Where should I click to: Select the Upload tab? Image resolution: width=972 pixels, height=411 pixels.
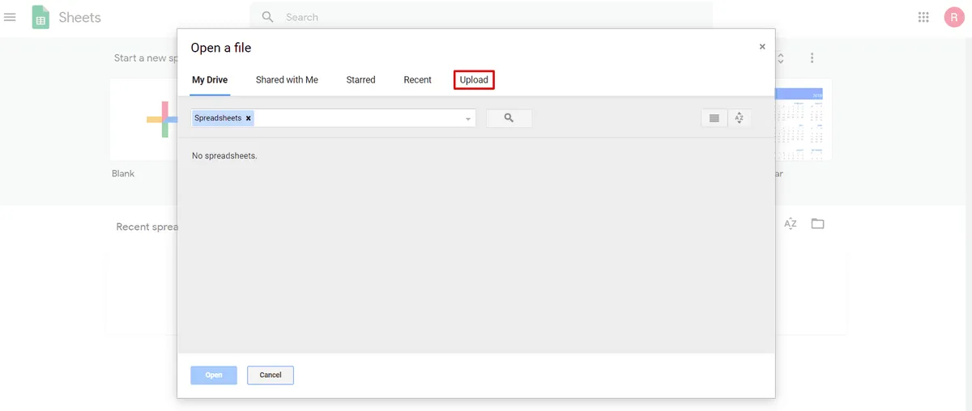pos(474,80)
